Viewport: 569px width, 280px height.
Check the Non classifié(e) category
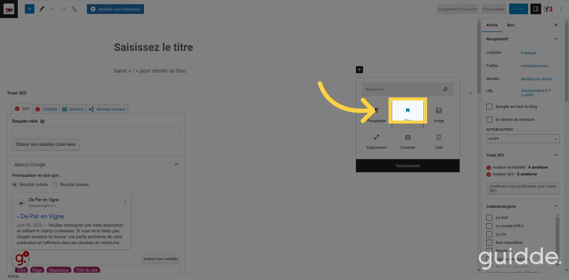[x=489, y=243]
